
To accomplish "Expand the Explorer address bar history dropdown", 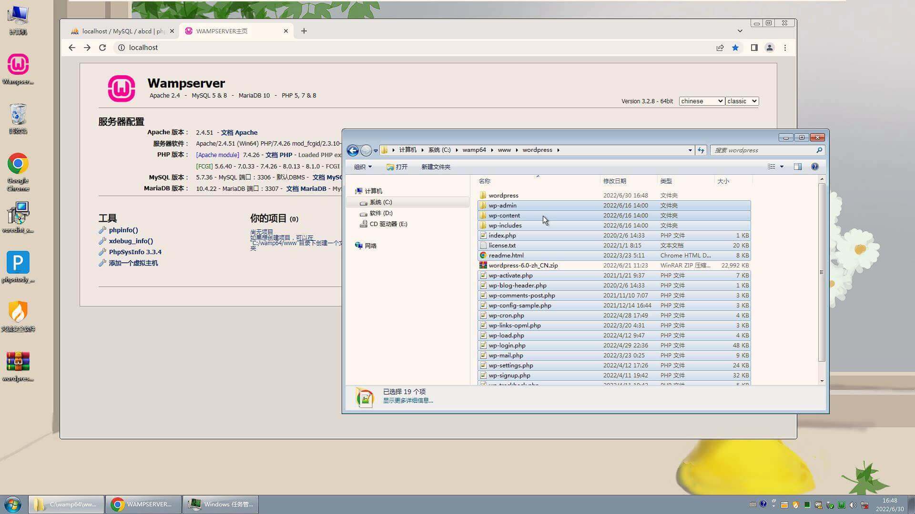I will [x=690, y=150].
